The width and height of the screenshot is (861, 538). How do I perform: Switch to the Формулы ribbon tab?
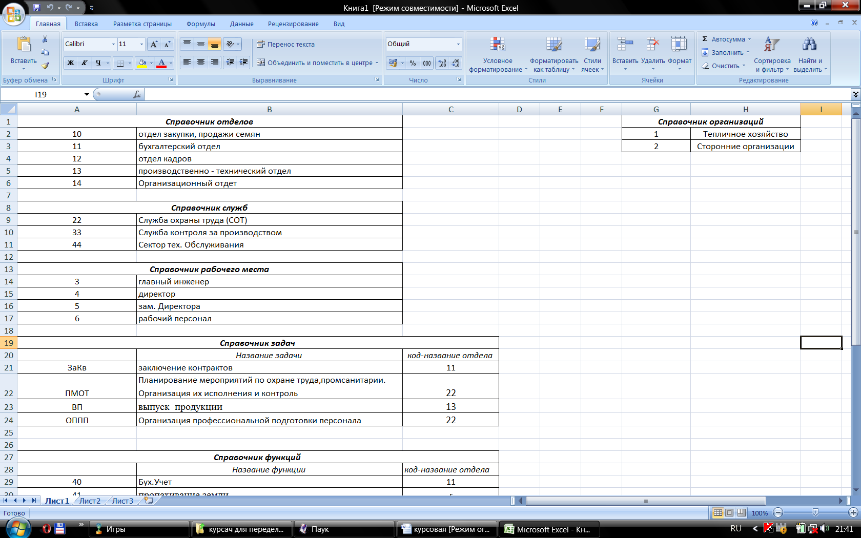[x=200, y=24]
